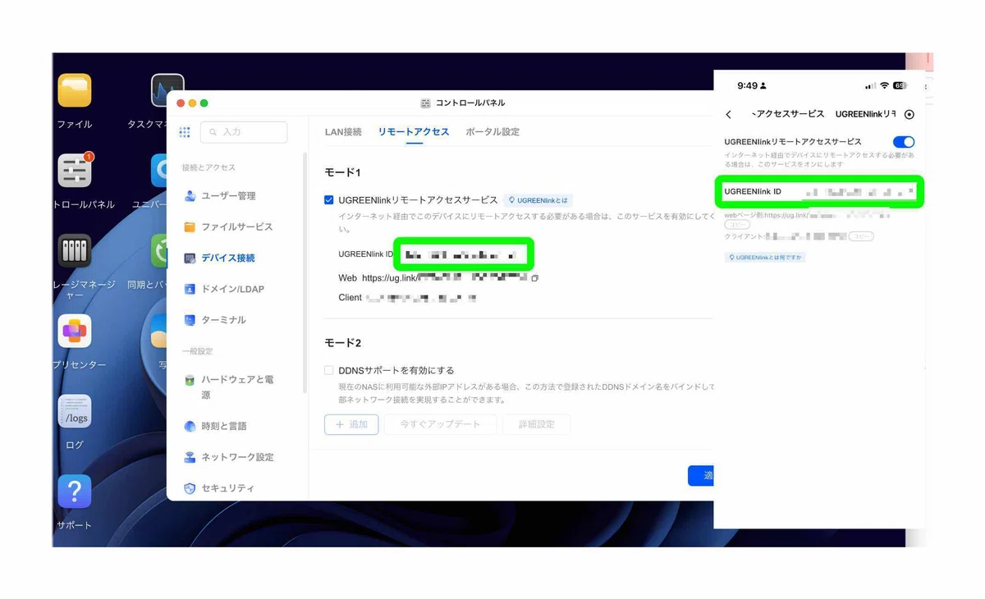Image resolution: width=985 pixels, height=599 pixels.
Task: Switch to the リモートアクセス tab
Action: 414,132
